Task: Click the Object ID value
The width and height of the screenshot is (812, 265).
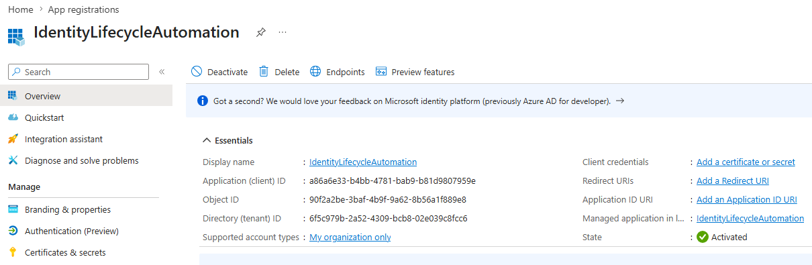Action: click(388, 199)
